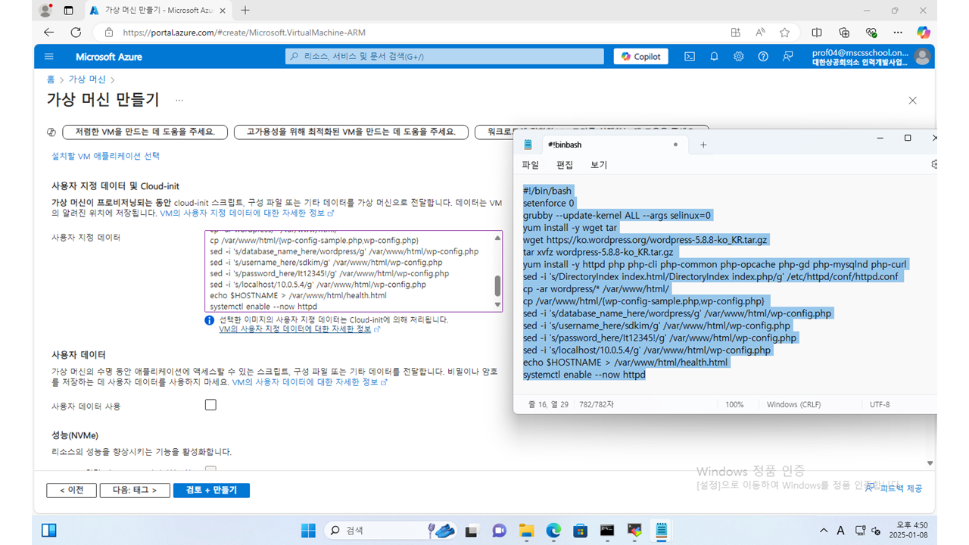This screenshot has height=545, width=969.
Task: Click the page scroll down arrow
Action: click(x=930, y=463)
